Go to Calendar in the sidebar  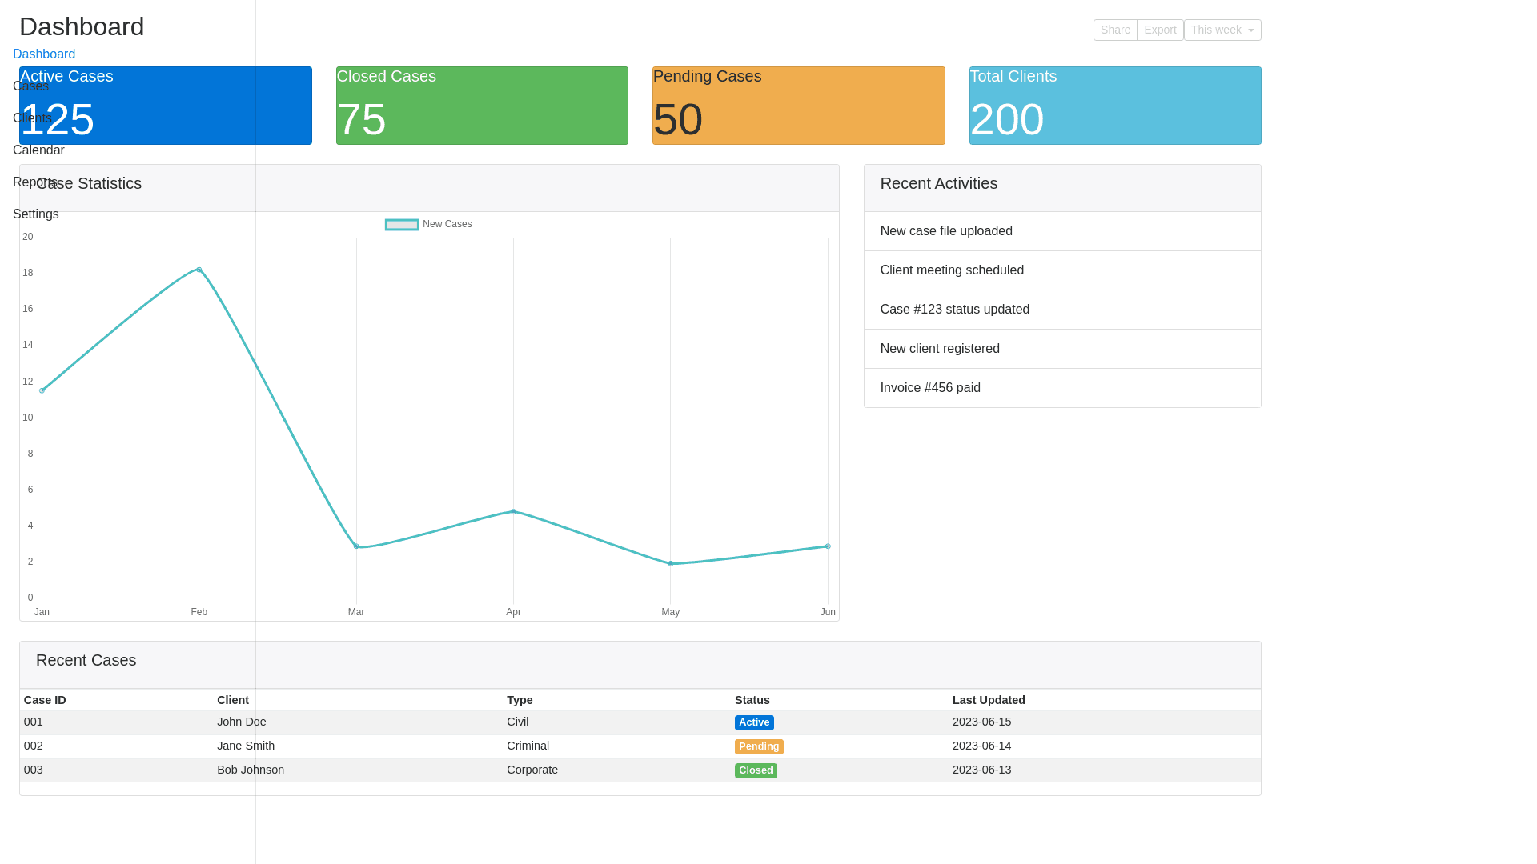click(x=38, y=150)
